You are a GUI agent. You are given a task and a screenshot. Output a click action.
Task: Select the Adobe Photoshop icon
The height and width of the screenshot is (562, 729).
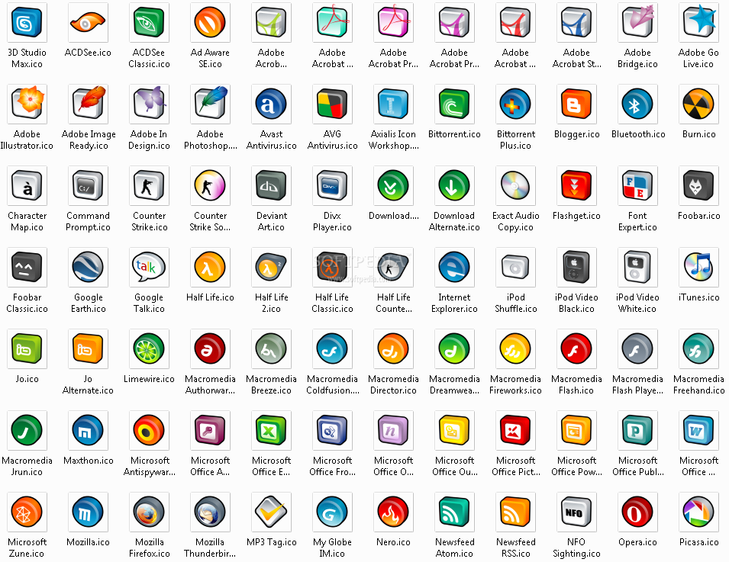[x=210, y=104]
